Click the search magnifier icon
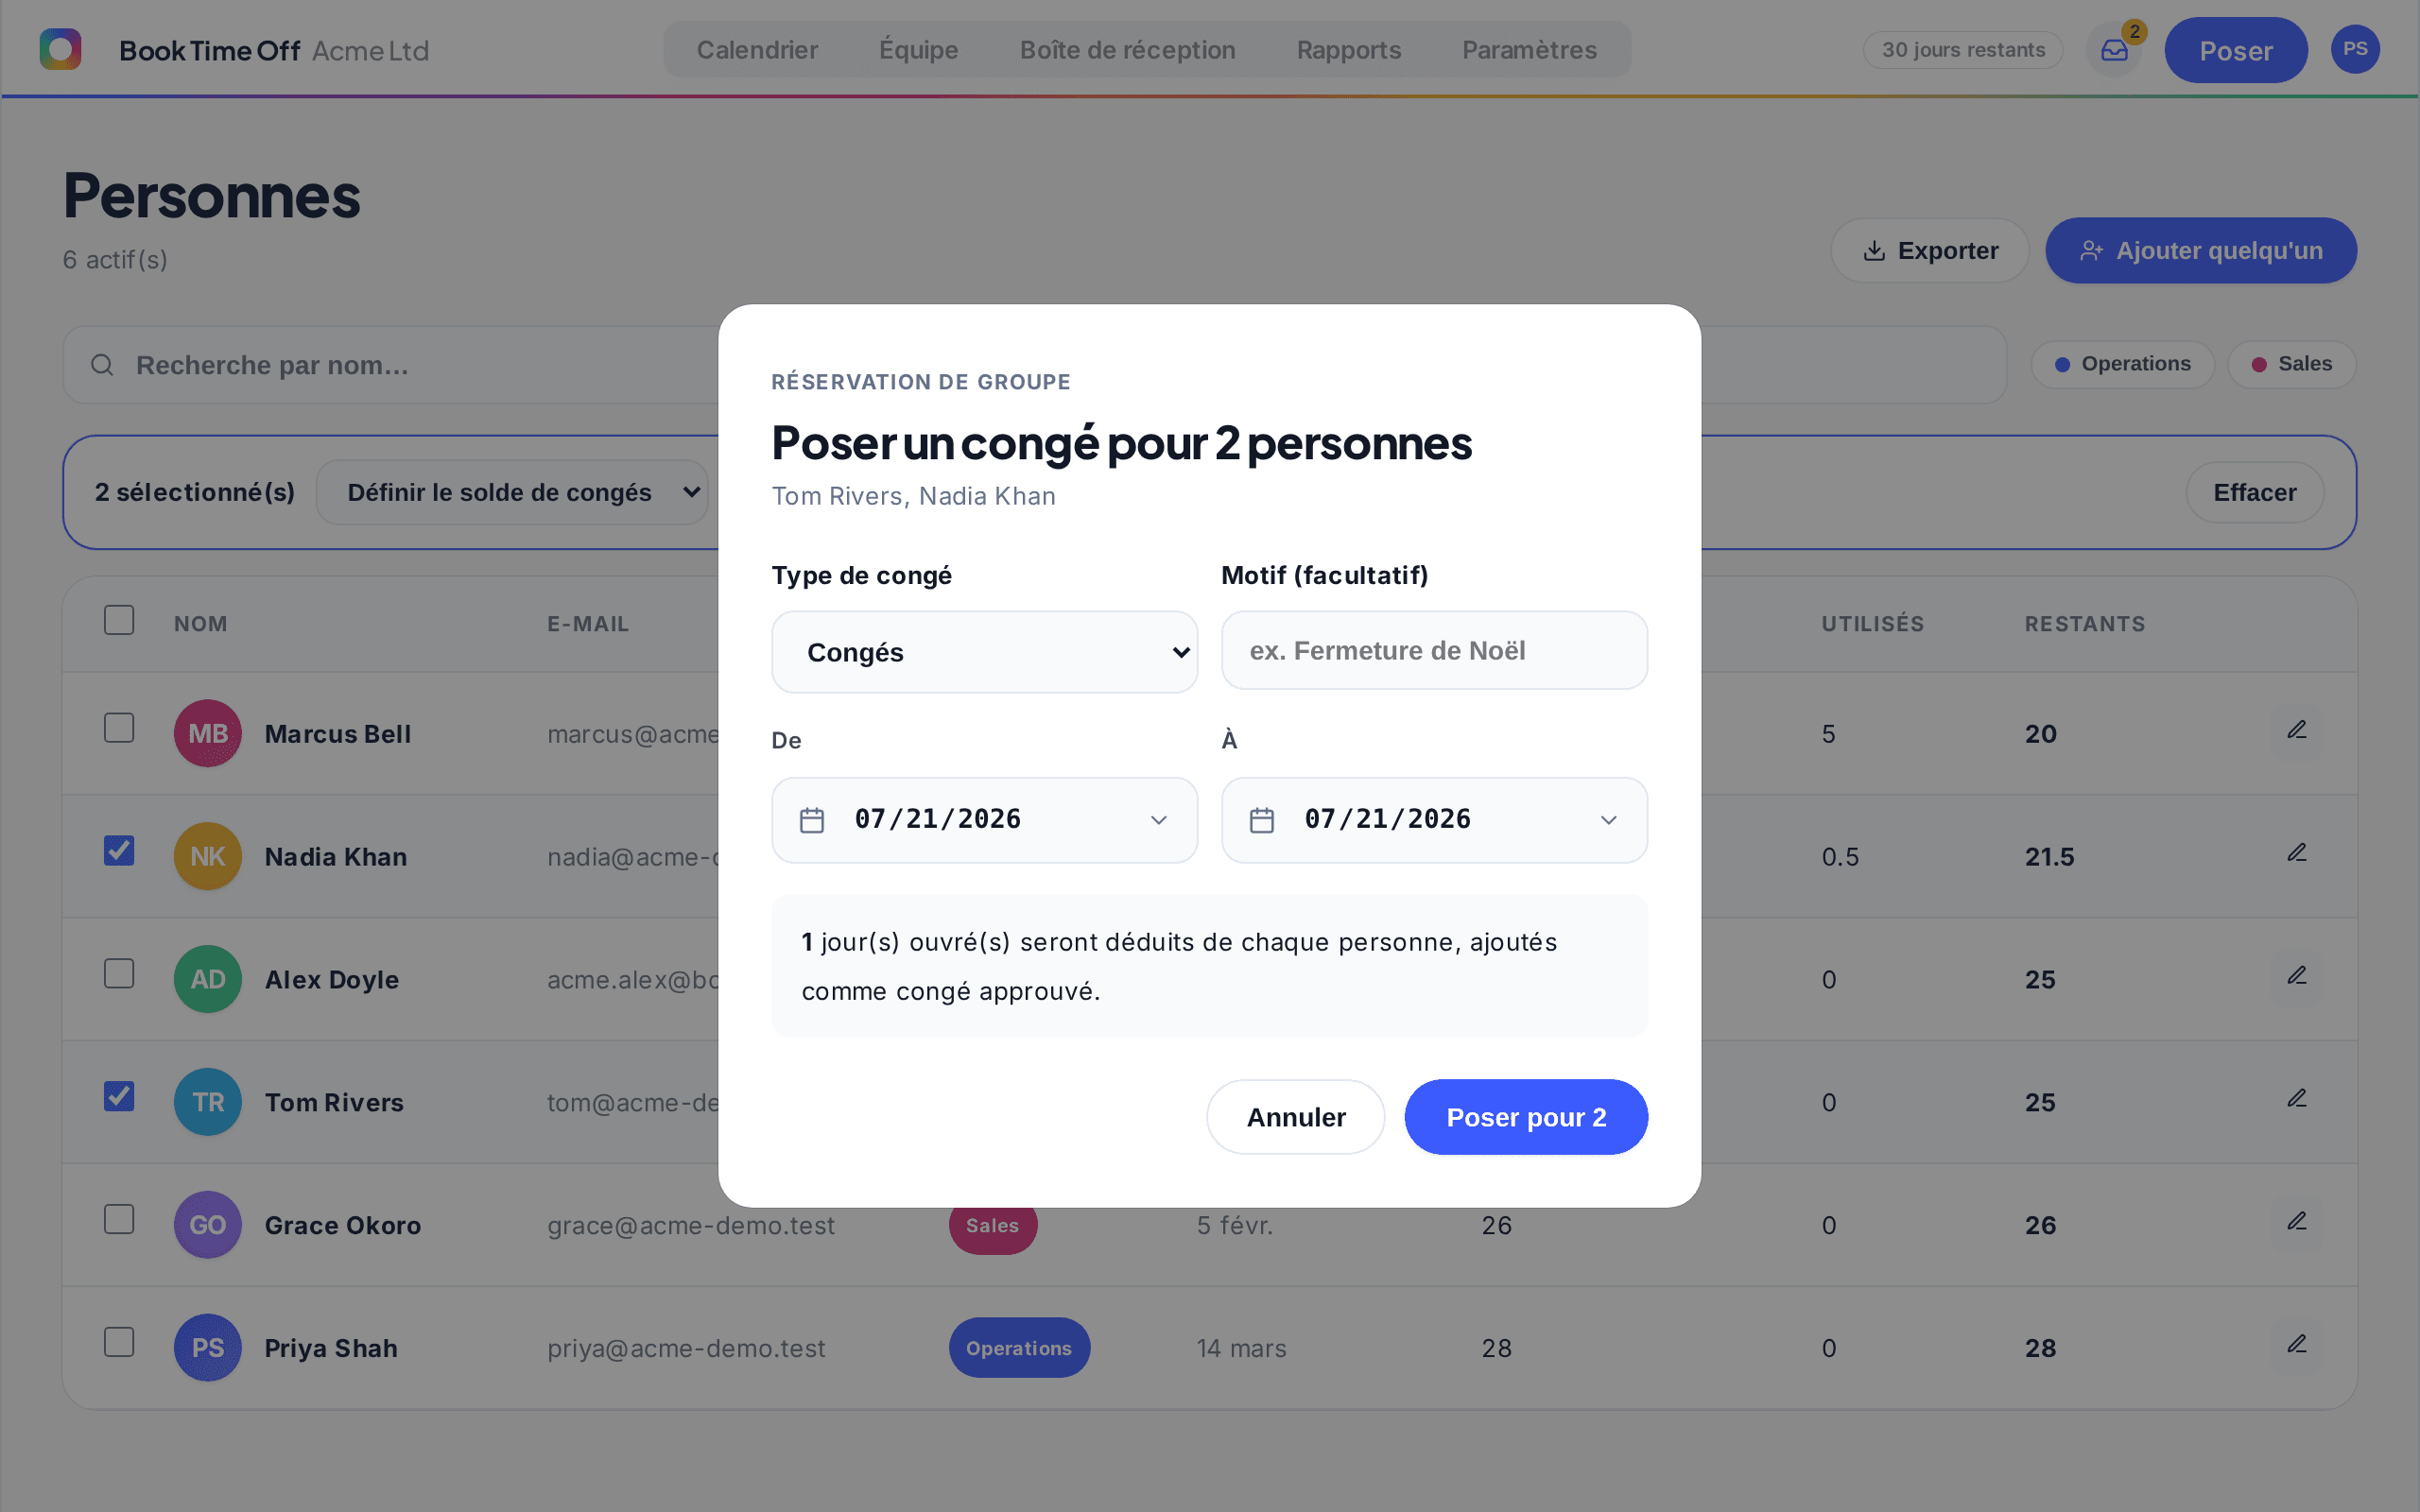 102,365
